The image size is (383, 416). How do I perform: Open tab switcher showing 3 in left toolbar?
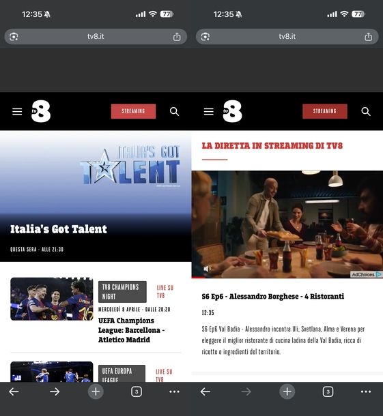(x=137, y=391)
